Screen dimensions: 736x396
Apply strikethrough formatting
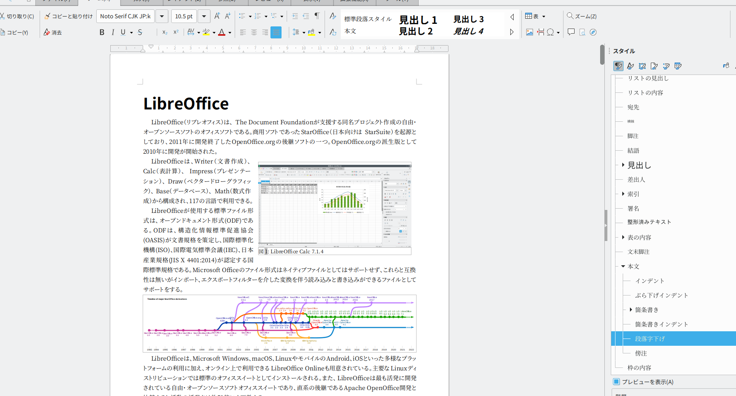click(140, 32)
